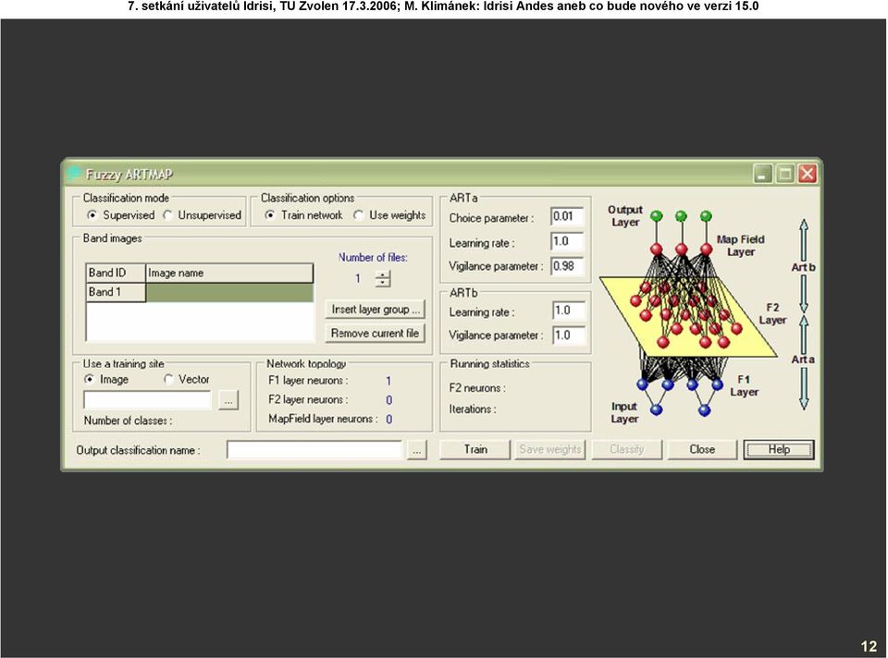Click the F1 layer neurons value

point(388,381)
